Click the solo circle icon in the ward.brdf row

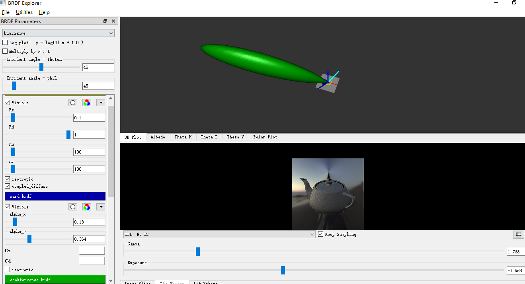(72, 206)
